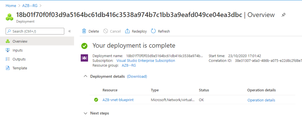Viewport: 302px width, 122px height.
Task: Click the Overview icon in the sidebar
Action: [x=8, y=41]
